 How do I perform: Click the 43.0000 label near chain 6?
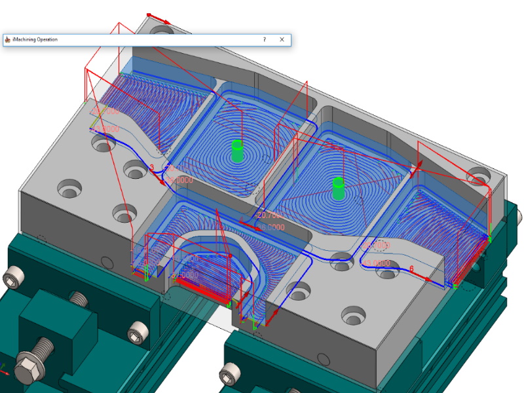coord(376,263)
